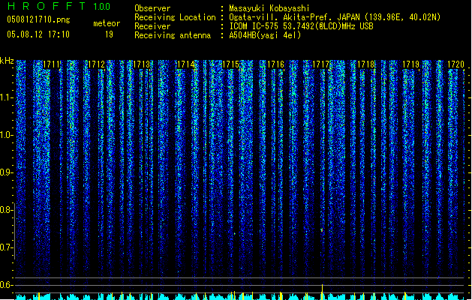Click the 1719 time marker
Screen dimensions: 472x300
[x=410, y=64]
